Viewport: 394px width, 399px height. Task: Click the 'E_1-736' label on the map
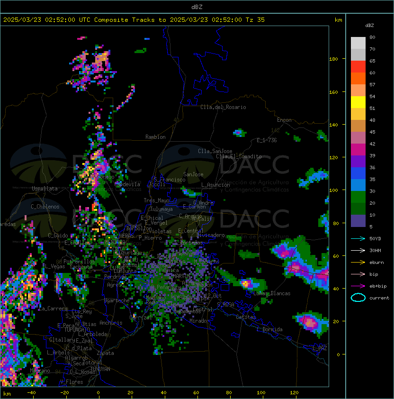(x=267, y=140)
